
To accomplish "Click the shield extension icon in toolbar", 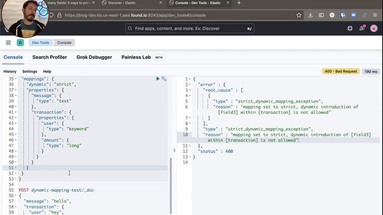I will click(343, 15).
